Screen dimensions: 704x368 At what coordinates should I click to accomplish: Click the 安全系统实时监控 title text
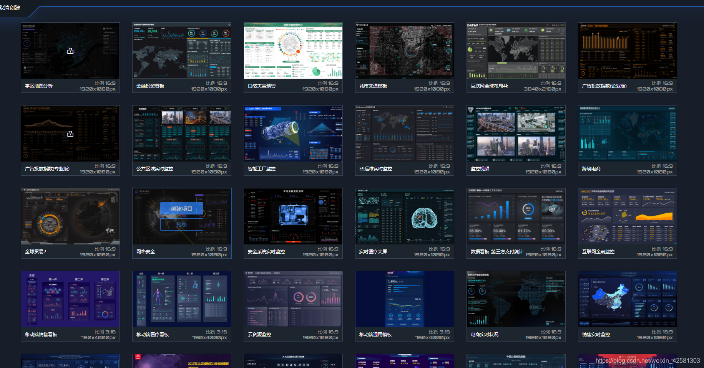266,252
